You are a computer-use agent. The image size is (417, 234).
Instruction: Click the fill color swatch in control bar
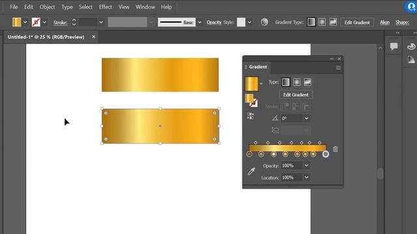pos(16,22)
